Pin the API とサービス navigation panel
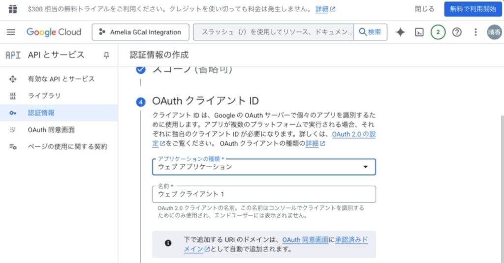Screen dimensions: 504x263 [x=106, y=55]
